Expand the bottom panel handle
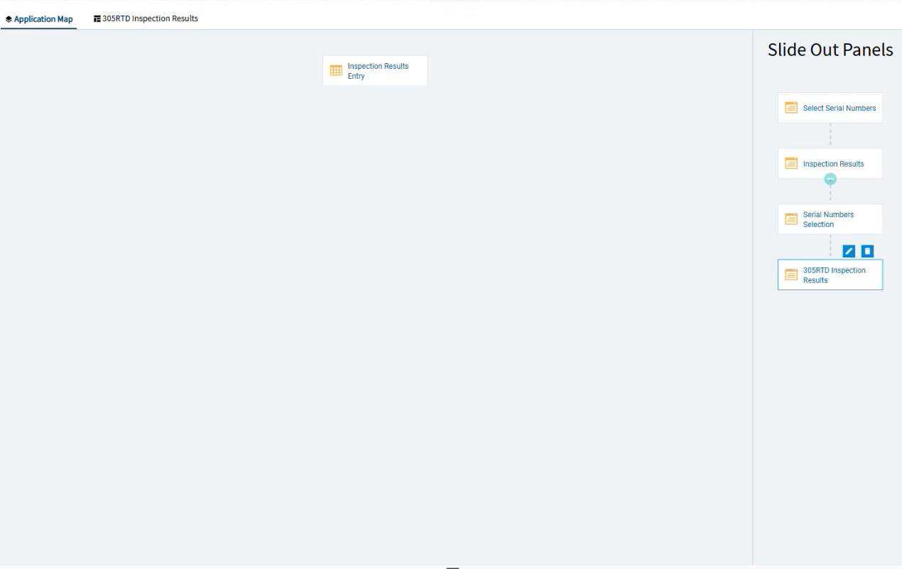The width and height of the screenshot is (902, 569). point(452,567)
